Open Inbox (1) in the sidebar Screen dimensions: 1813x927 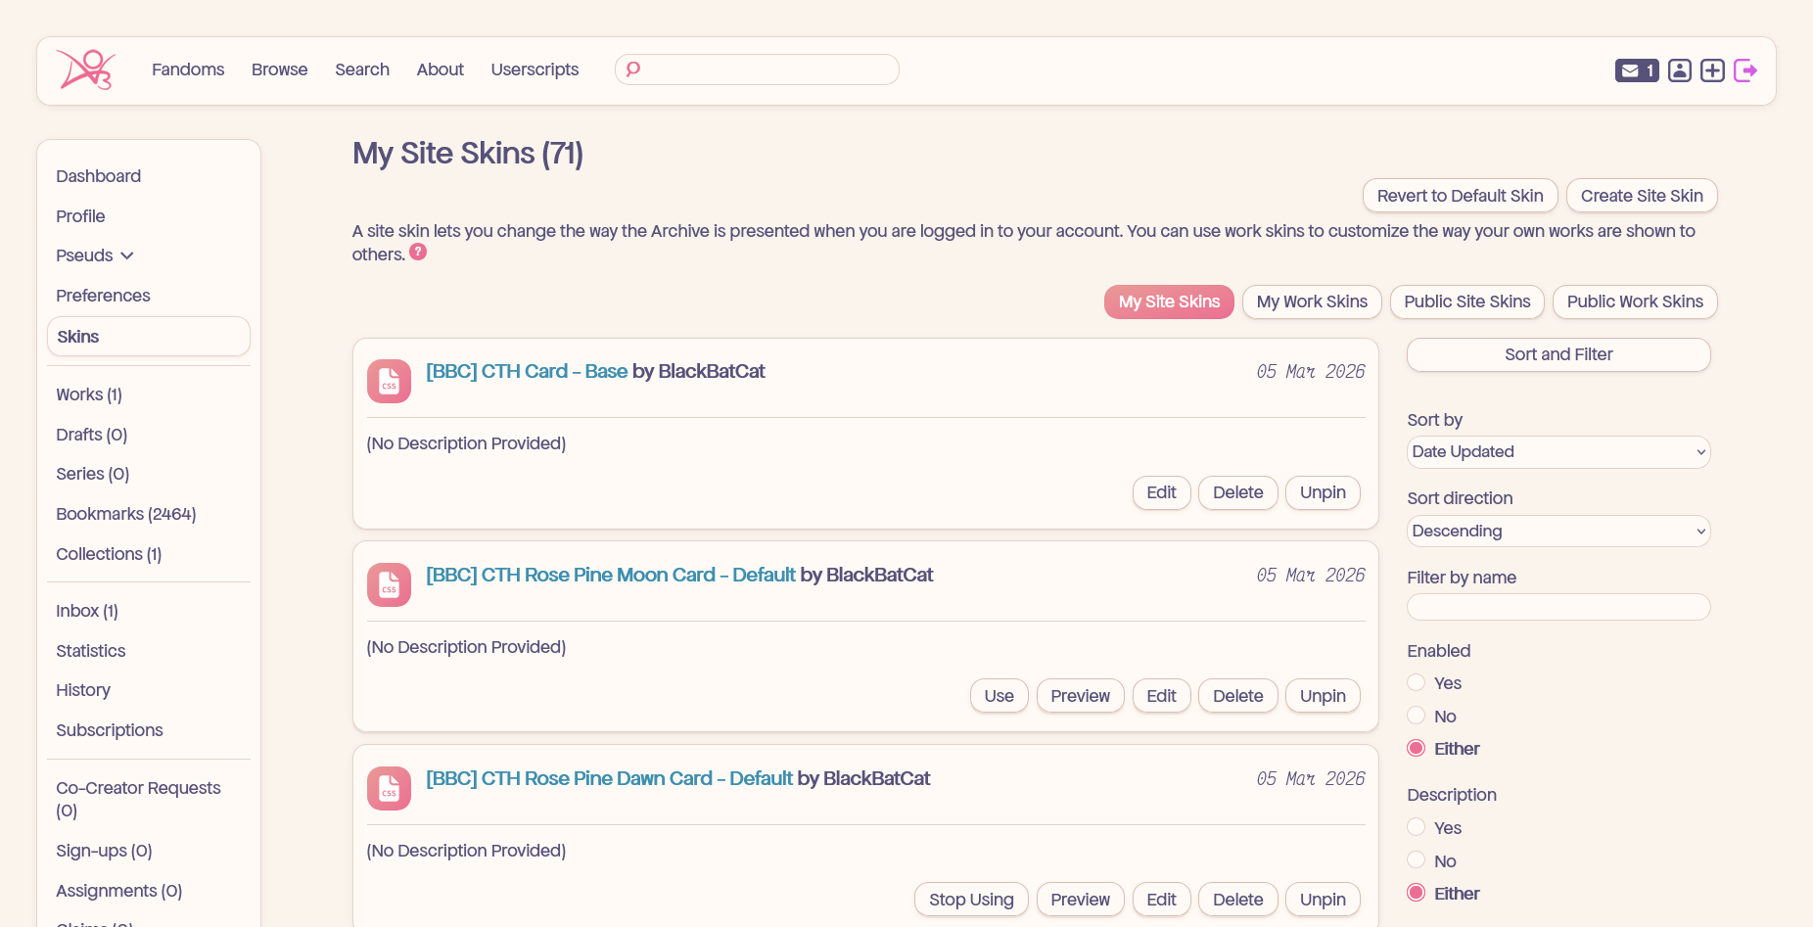87,611
